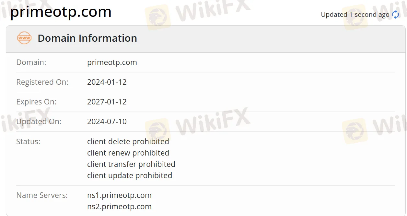Click the registered date 2024-01-12
407x216 pixels.
click(x=107, y=82)
